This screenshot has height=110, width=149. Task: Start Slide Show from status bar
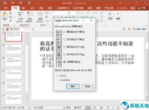click(108, 108)
